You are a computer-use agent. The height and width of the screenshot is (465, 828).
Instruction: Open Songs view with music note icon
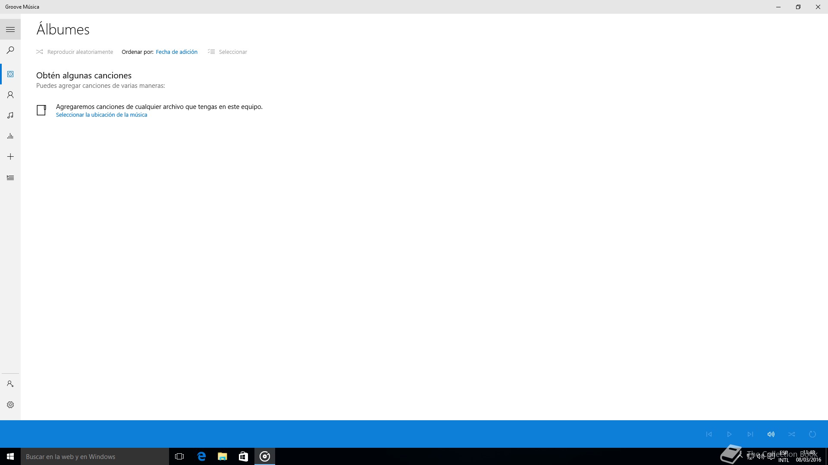10,115
